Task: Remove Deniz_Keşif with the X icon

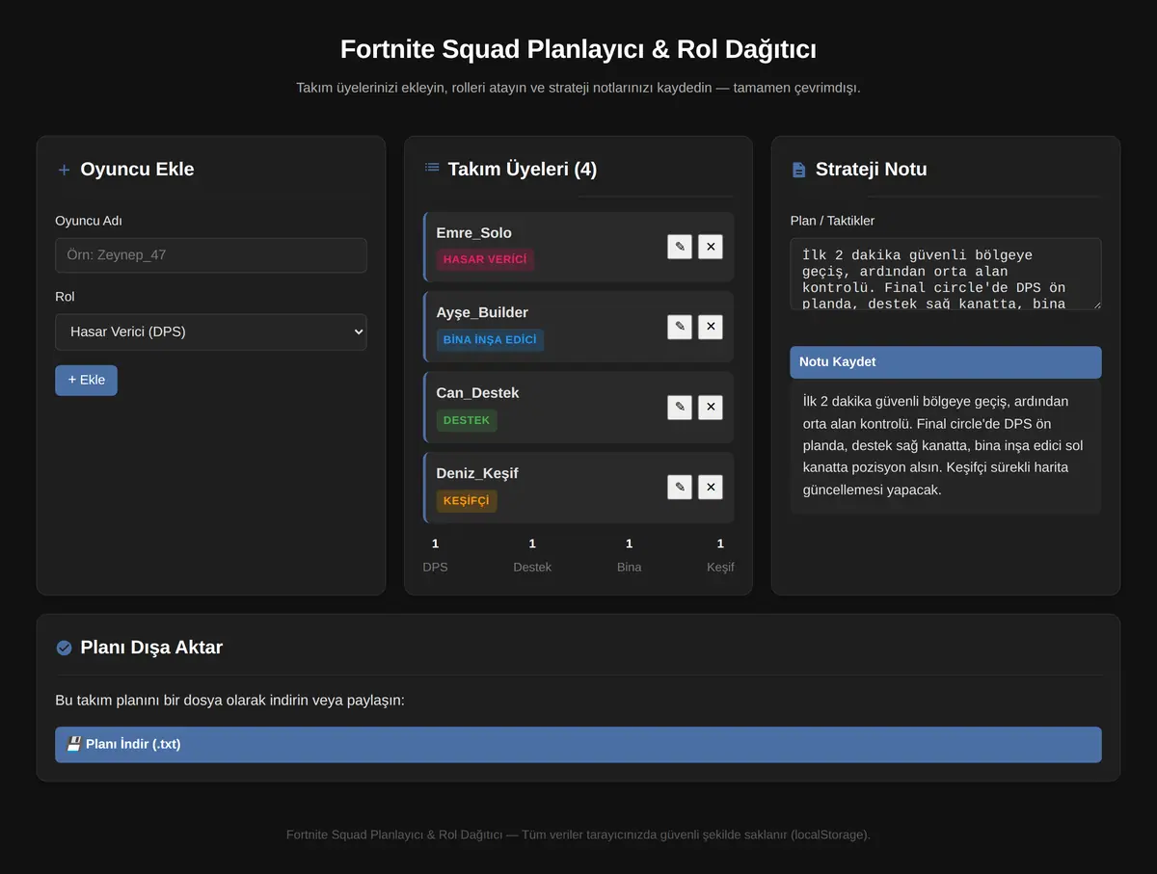Action: (x=711, y=488)
